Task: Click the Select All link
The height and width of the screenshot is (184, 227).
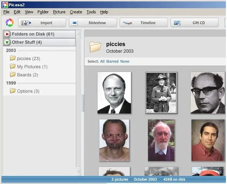Action: [x=102, y=61]
